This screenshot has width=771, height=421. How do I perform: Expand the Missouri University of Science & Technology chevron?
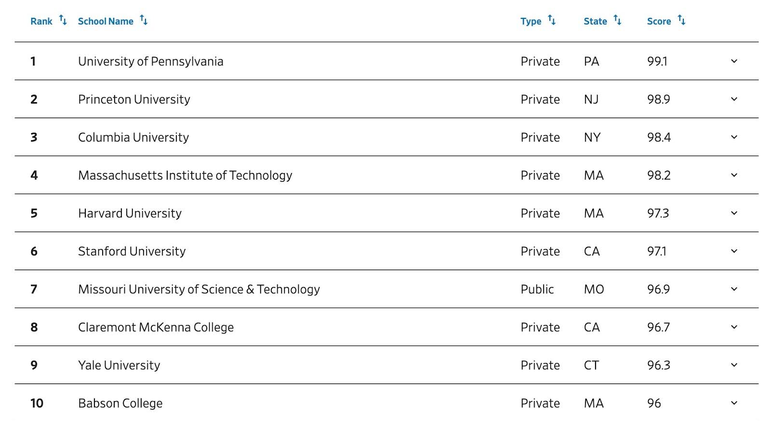pyautogui.click(x=734, y=289)
